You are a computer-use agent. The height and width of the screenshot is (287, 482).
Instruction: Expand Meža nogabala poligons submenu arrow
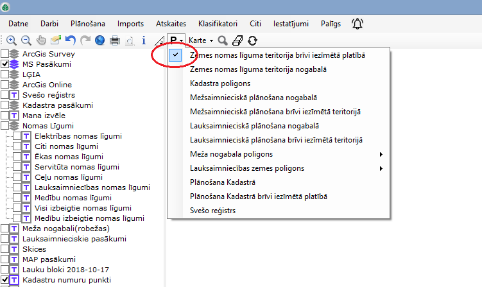tap(381, 154)
